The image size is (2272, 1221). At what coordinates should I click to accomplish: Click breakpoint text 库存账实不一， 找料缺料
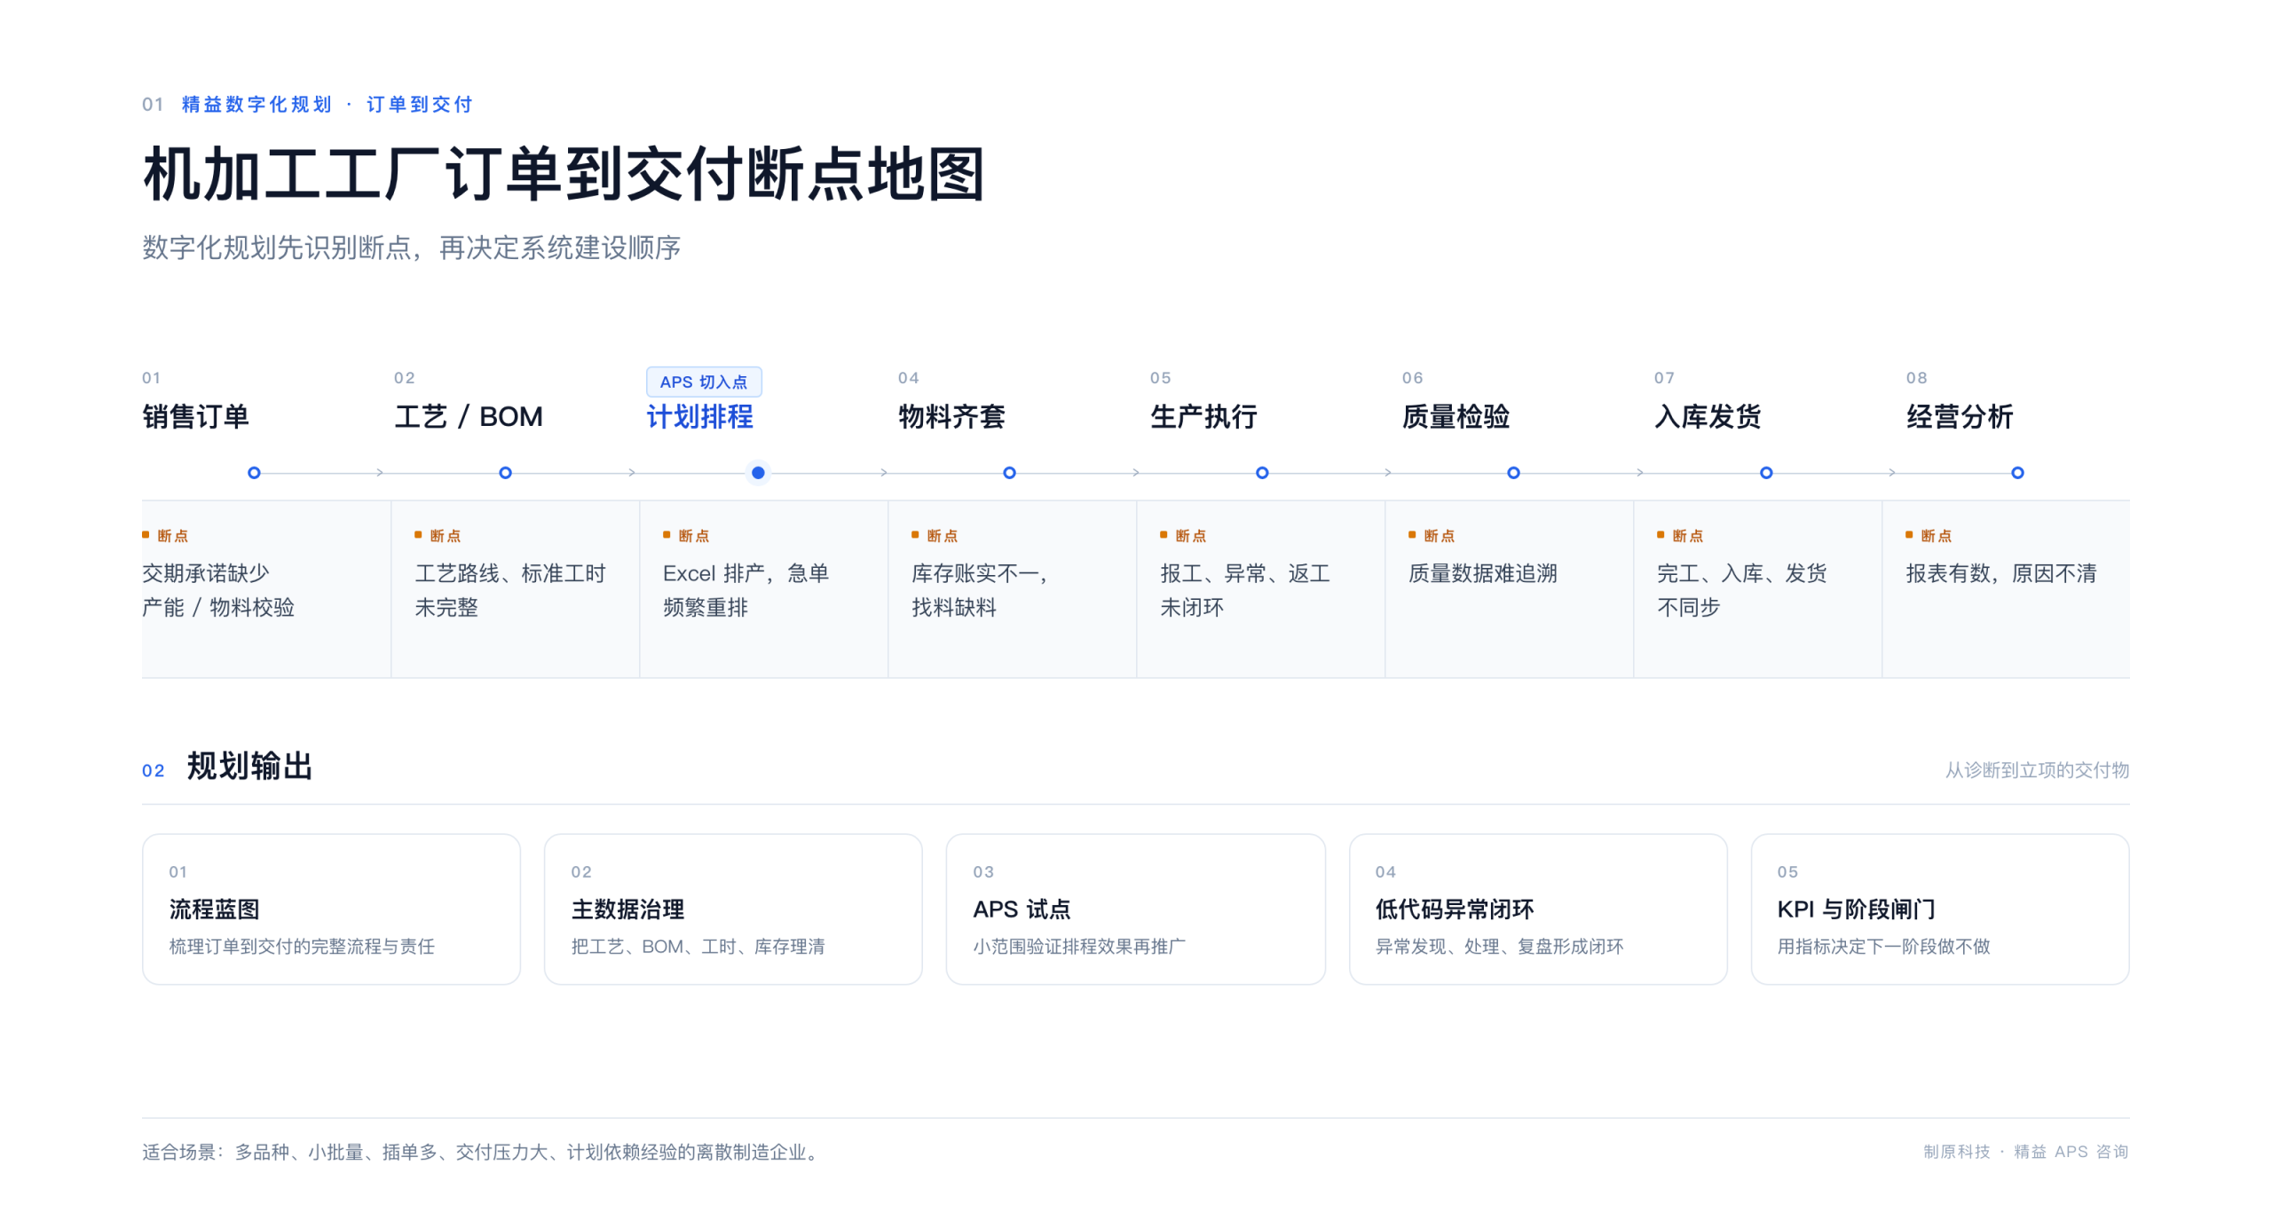(981, 590)
